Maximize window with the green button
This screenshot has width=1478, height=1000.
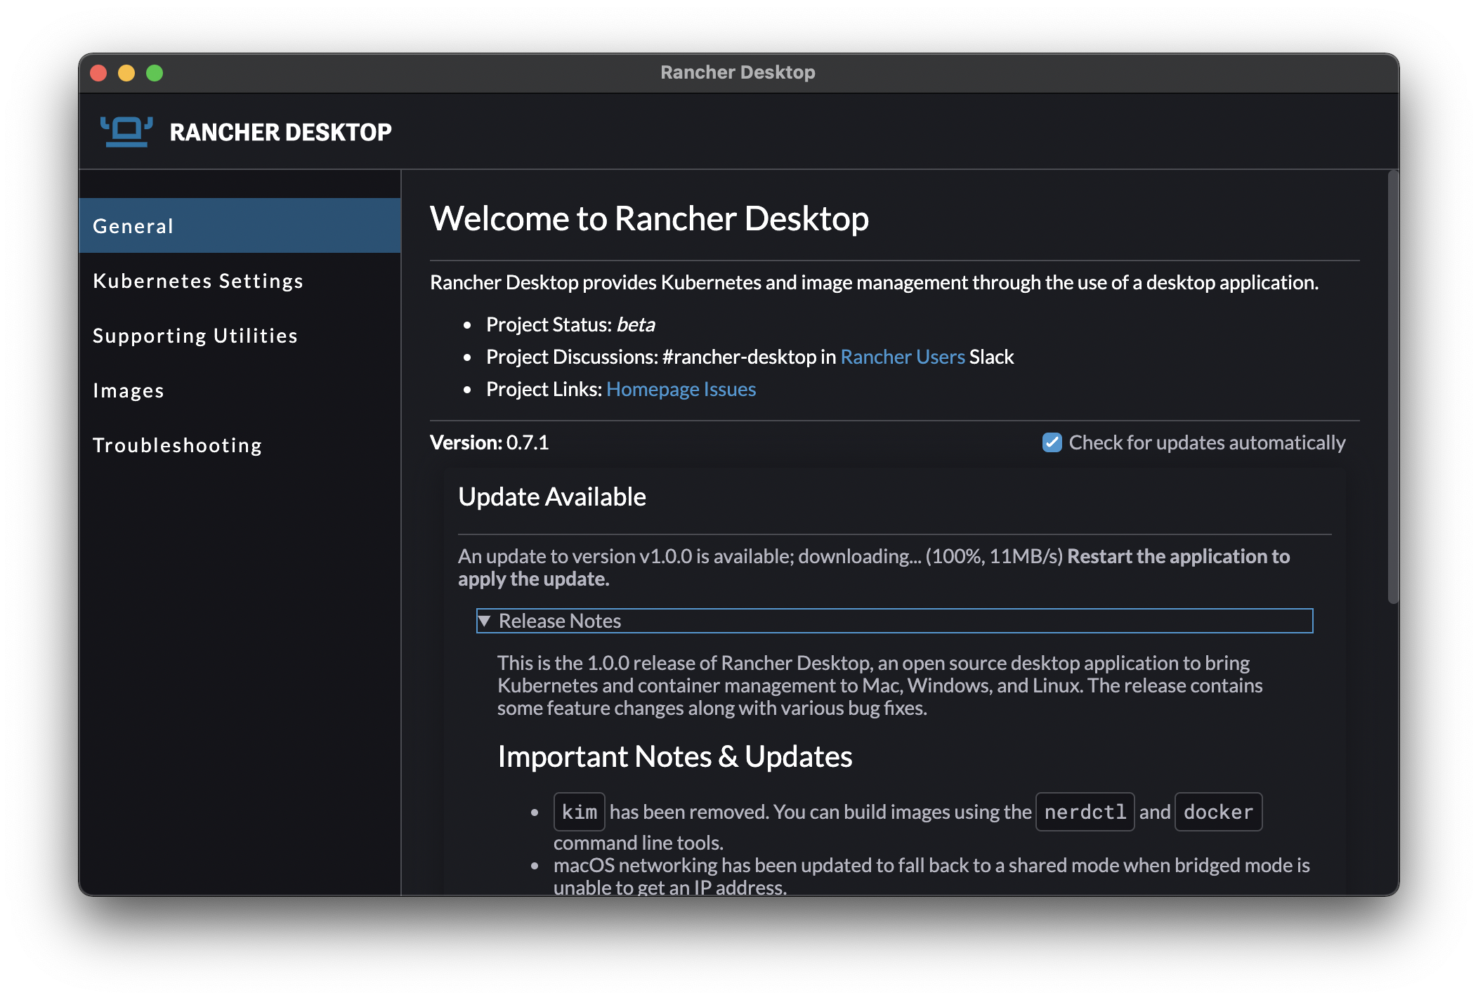click(155, 73)
